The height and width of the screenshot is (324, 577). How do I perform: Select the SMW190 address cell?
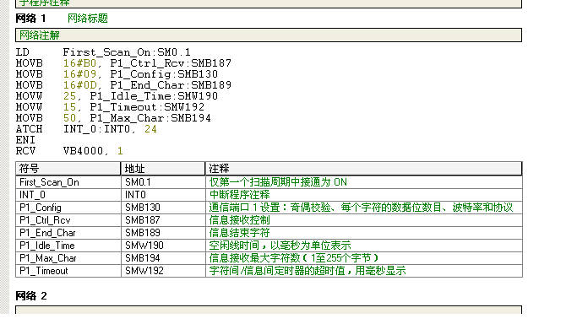pos(163,246)
